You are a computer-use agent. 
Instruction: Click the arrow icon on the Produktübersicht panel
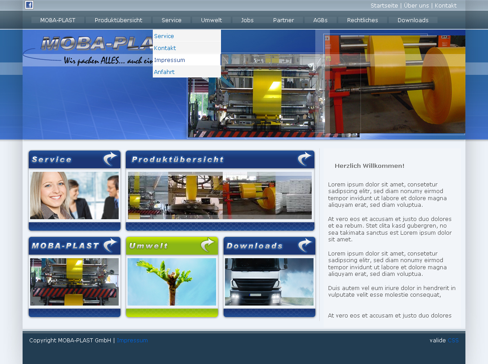(304, 159)
